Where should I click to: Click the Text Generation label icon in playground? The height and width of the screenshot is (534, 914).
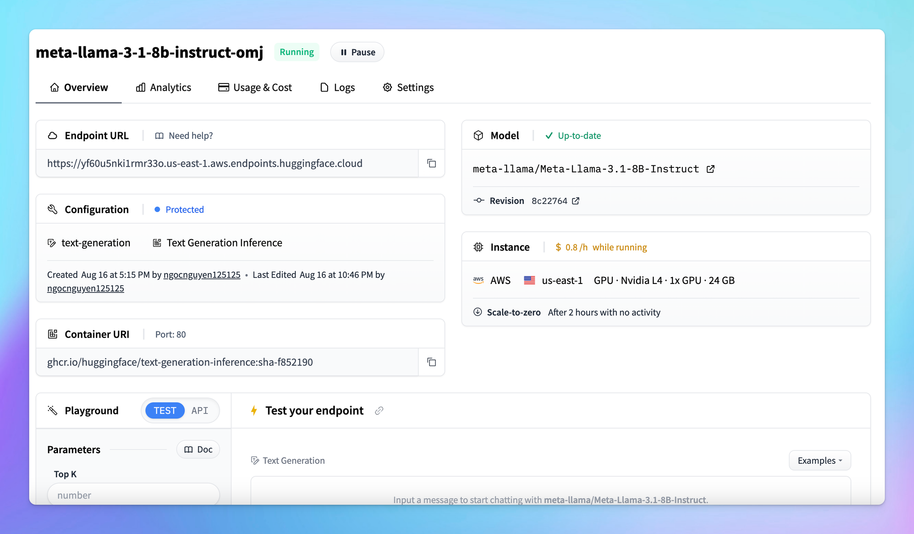tap(255, 461)
